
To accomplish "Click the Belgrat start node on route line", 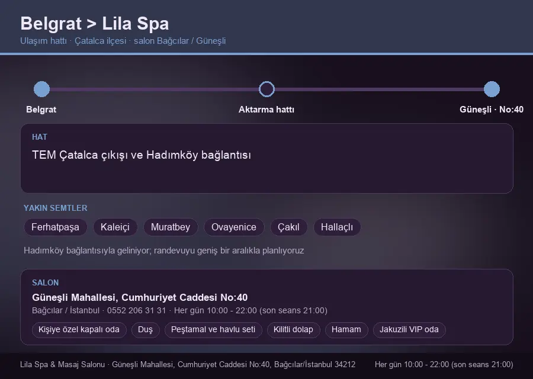I will 42,89.
